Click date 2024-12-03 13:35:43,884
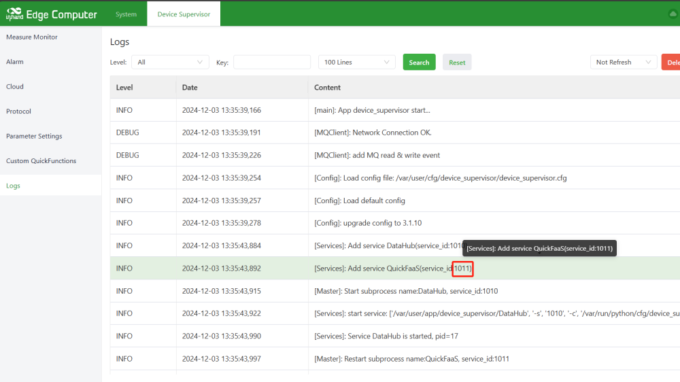 click(222, 245)
